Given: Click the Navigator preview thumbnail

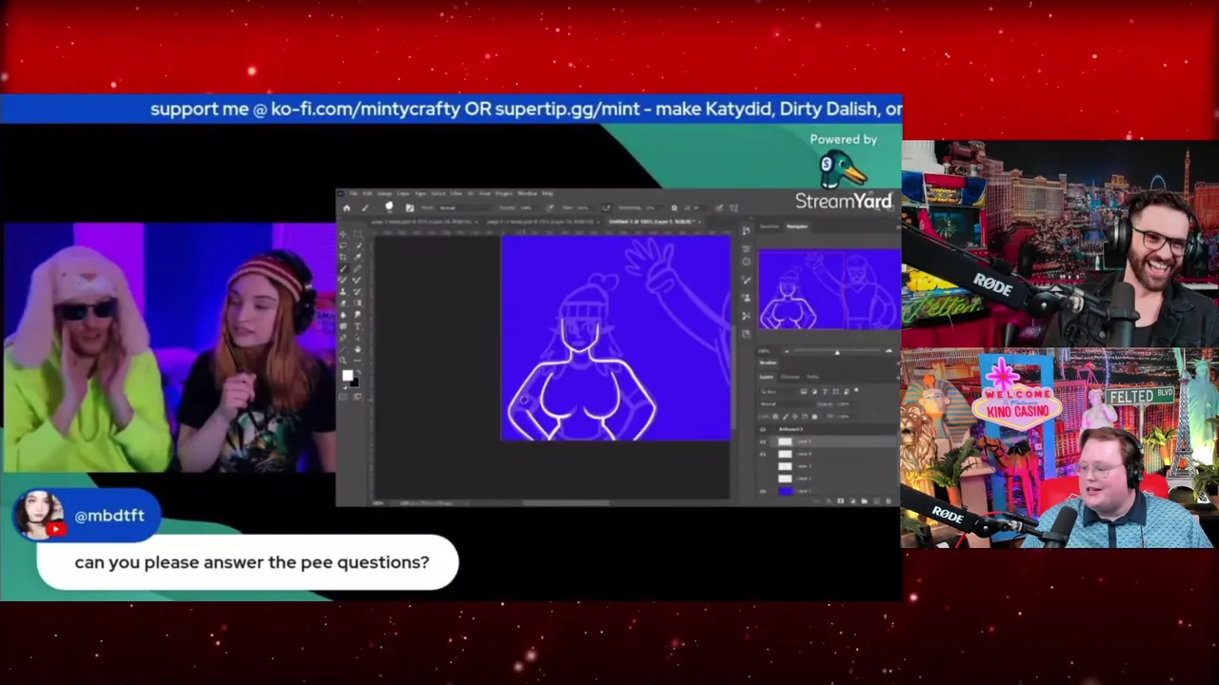Looking at the screenshot, I should tap(830, 290).
